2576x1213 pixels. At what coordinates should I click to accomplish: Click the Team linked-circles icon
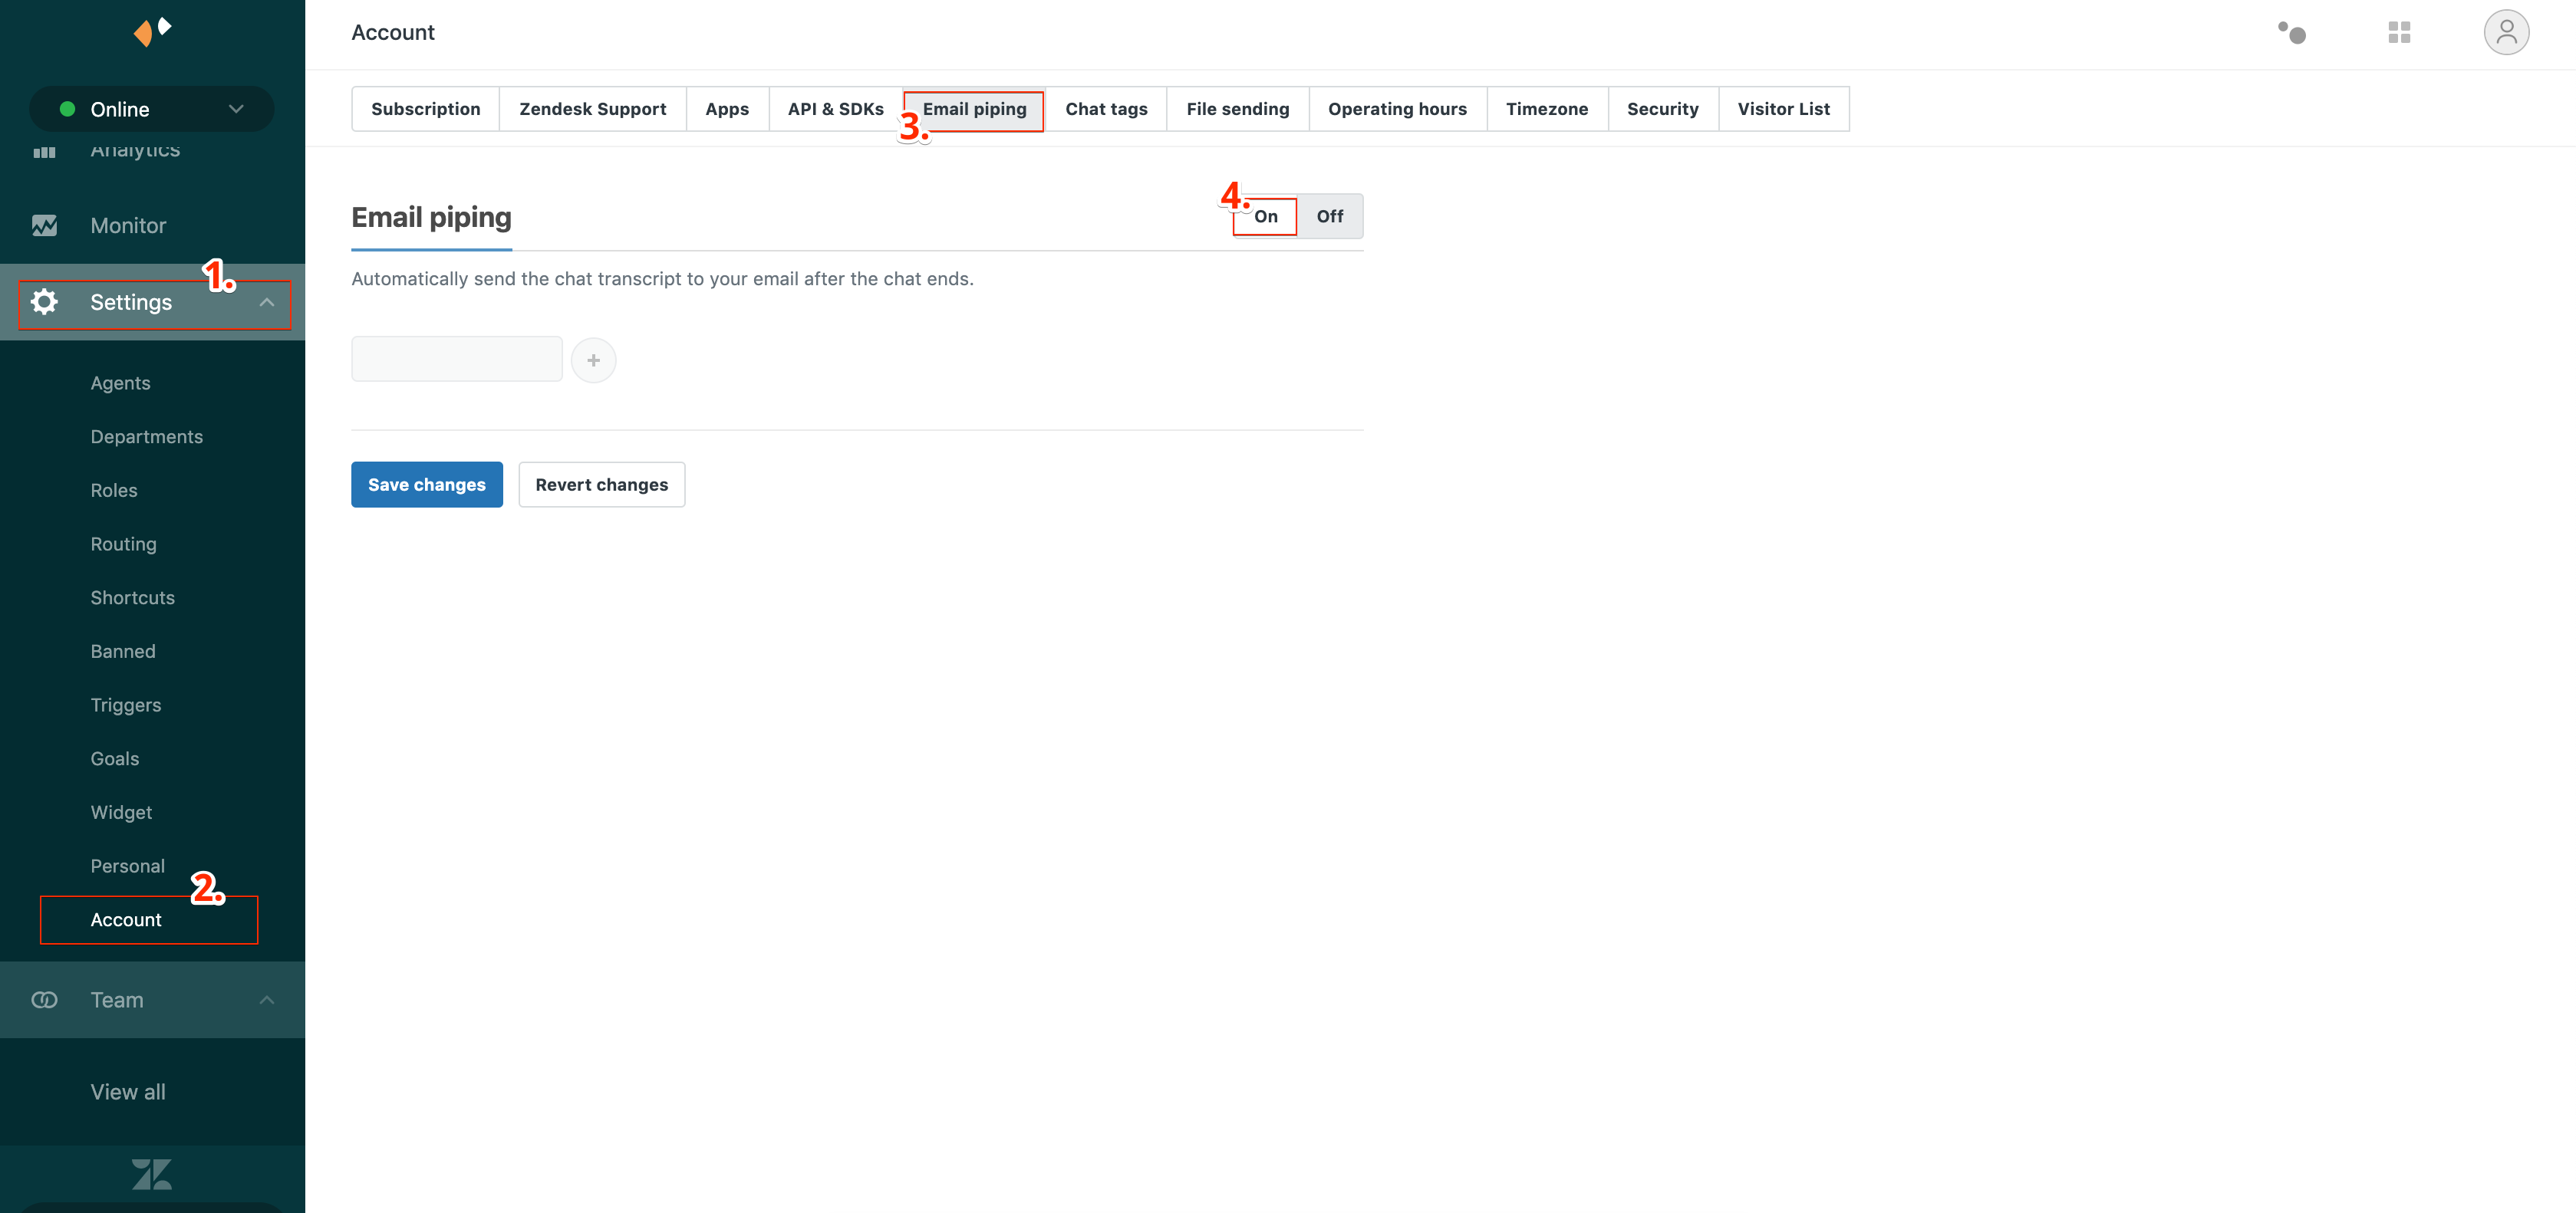[x=44, y=1000]
